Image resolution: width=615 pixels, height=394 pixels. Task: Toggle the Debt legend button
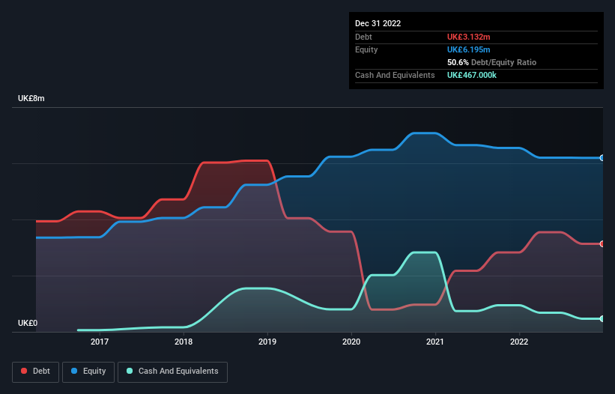(x=36, y=372)
